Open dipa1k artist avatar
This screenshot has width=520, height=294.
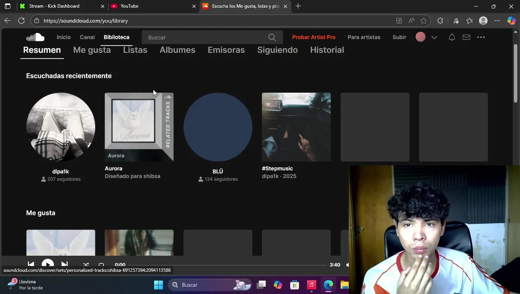pyautogui.click(x=61, y=127)
